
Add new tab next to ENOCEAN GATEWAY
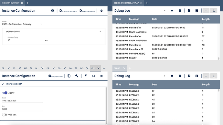click(27, 3)
